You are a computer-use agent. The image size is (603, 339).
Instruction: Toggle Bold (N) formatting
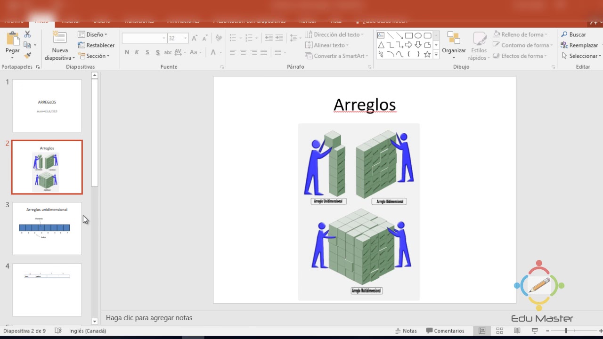[x=127, y=52]
